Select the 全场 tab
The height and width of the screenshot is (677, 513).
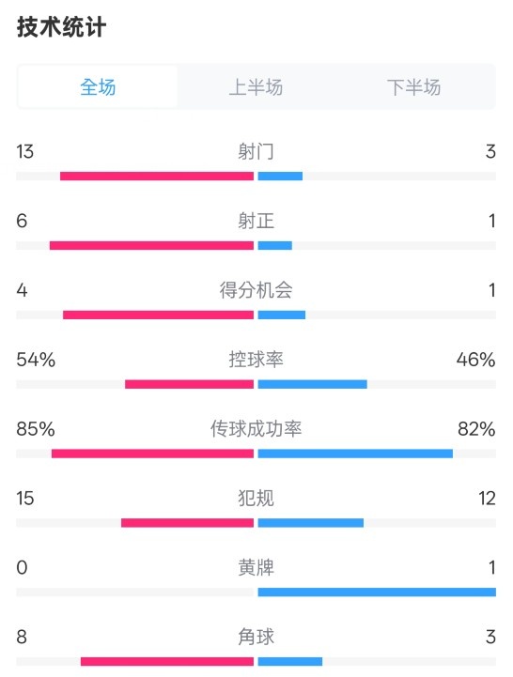pyautogui.click(x=98, y=86)
